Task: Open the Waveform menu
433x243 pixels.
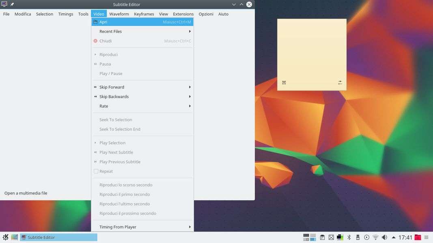Action: click(119, 14)
